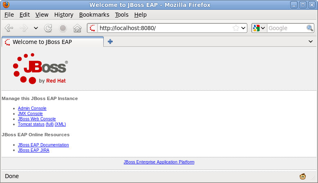Click the JBoss by Red Hat logo
Viewport: 318px width, 183px height.
(40, 69)
